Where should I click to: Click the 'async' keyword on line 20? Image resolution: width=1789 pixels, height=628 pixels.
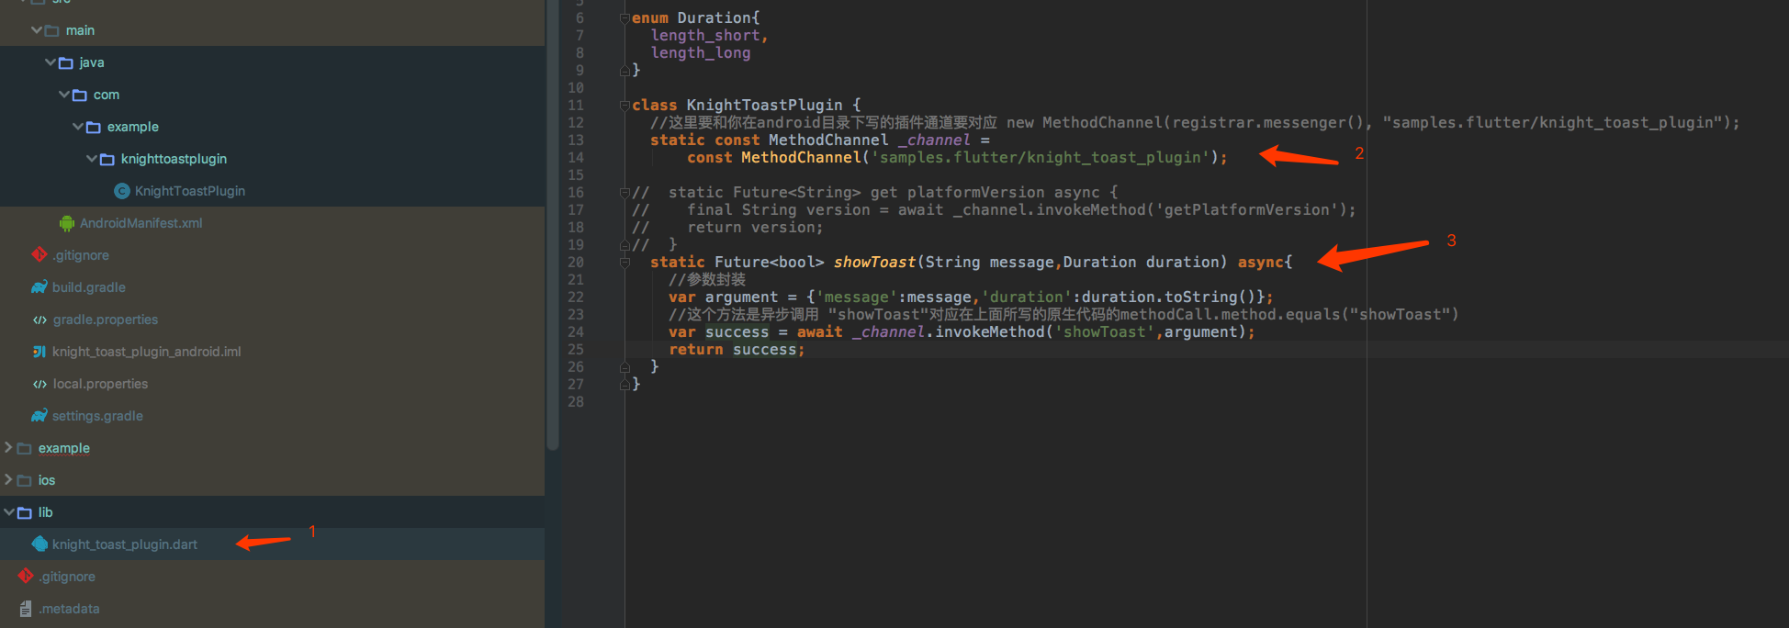click(x=1261, y=263)
